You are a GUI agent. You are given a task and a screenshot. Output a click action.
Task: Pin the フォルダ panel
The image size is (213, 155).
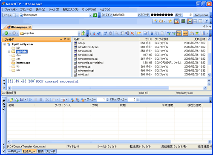click(x=65, y=39)
